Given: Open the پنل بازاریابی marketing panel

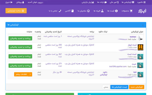Looking at the screenshot, I should [88, 2].
